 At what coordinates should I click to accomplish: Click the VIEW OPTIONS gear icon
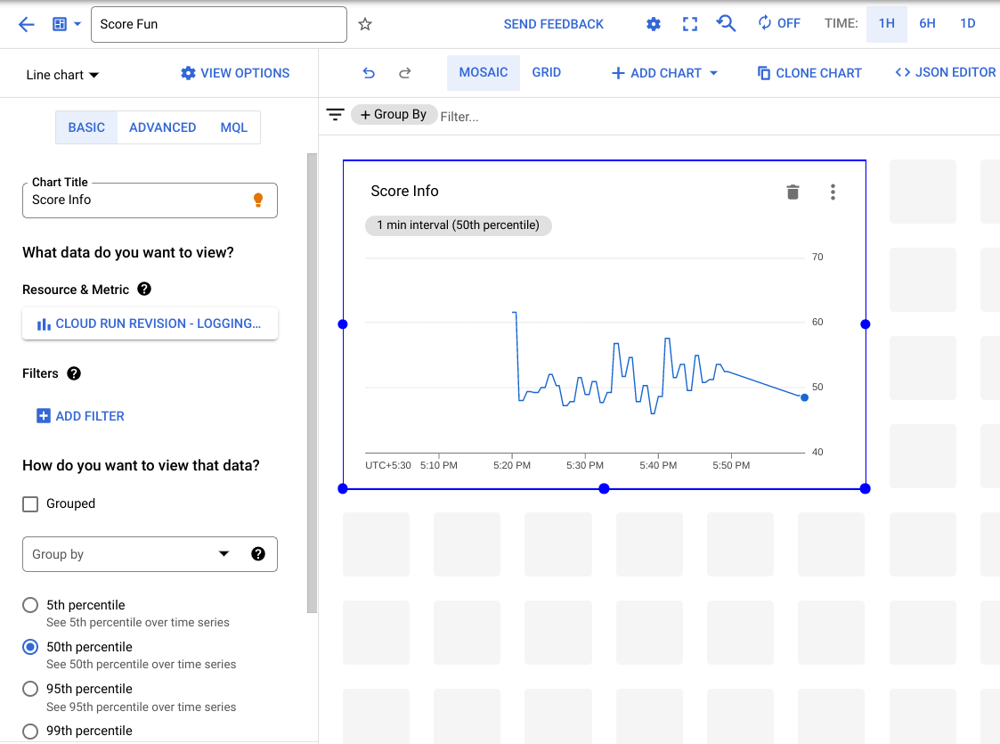tap(188, 73)
